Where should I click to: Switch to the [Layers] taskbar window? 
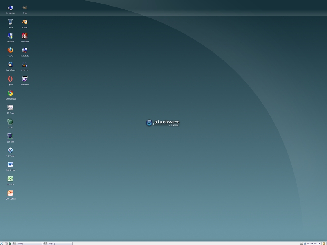(57, 243)
